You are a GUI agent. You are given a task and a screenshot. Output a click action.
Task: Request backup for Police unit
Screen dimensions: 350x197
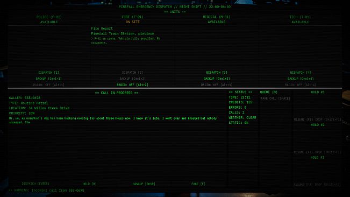click(x=49, y=79)
